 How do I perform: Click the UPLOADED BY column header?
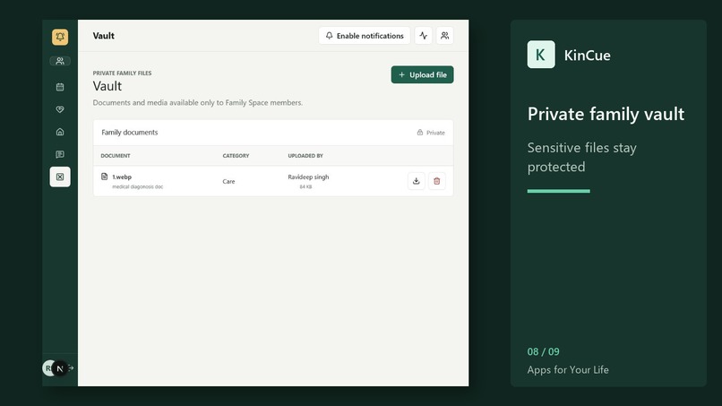click(305, 156)
